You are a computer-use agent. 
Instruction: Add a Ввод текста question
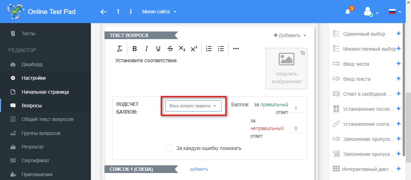(x=399, y=78)
